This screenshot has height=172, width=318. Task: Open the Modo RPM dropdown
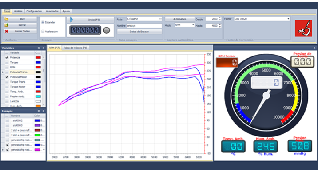coord(193,25)
